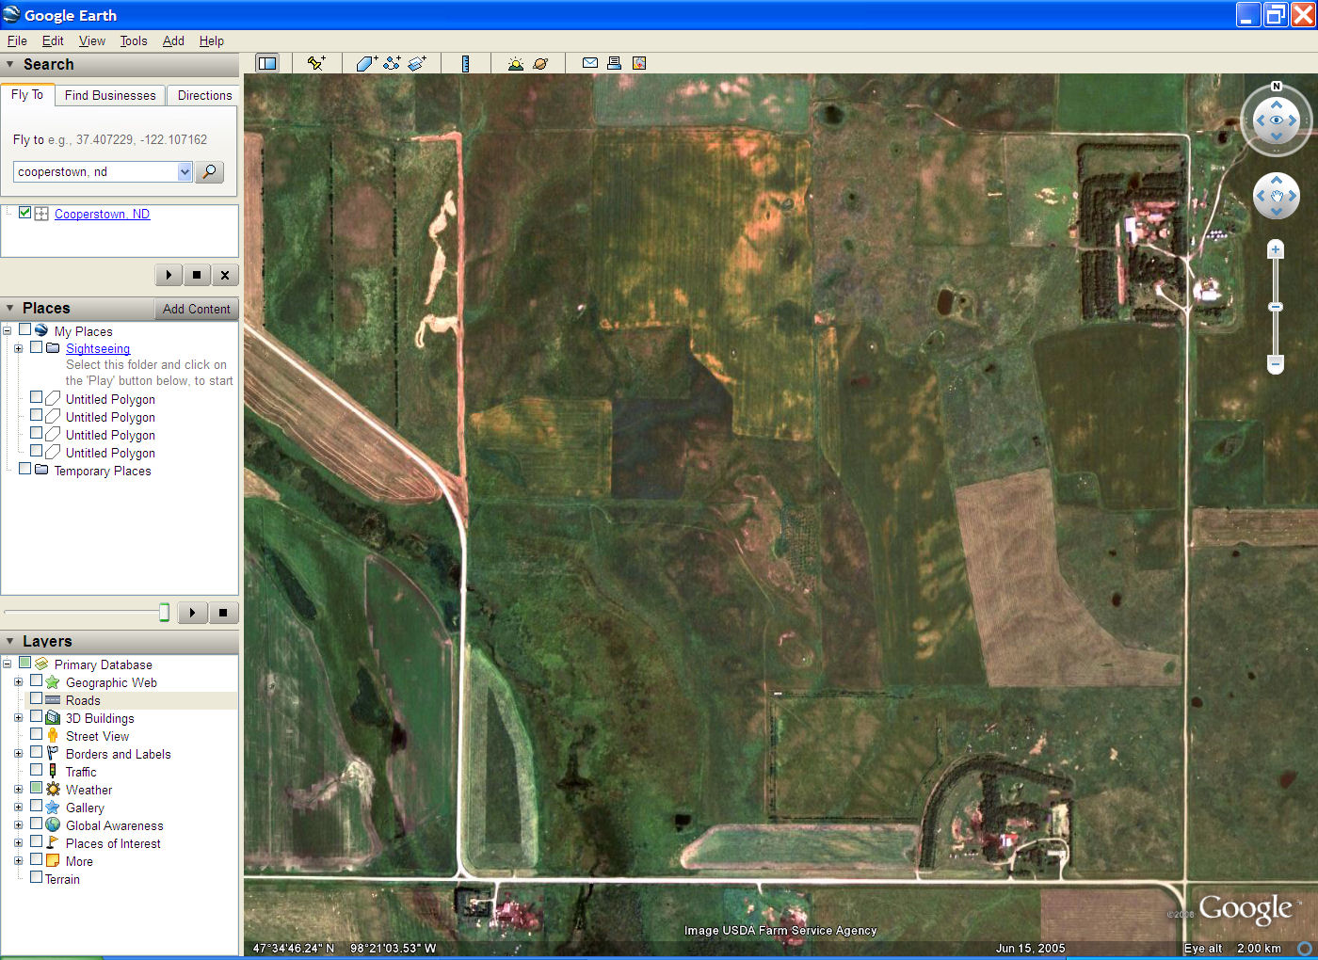The image size is (1318, 960).
Task: Click the zoom out minus button
Action: tap(1276, 363)
